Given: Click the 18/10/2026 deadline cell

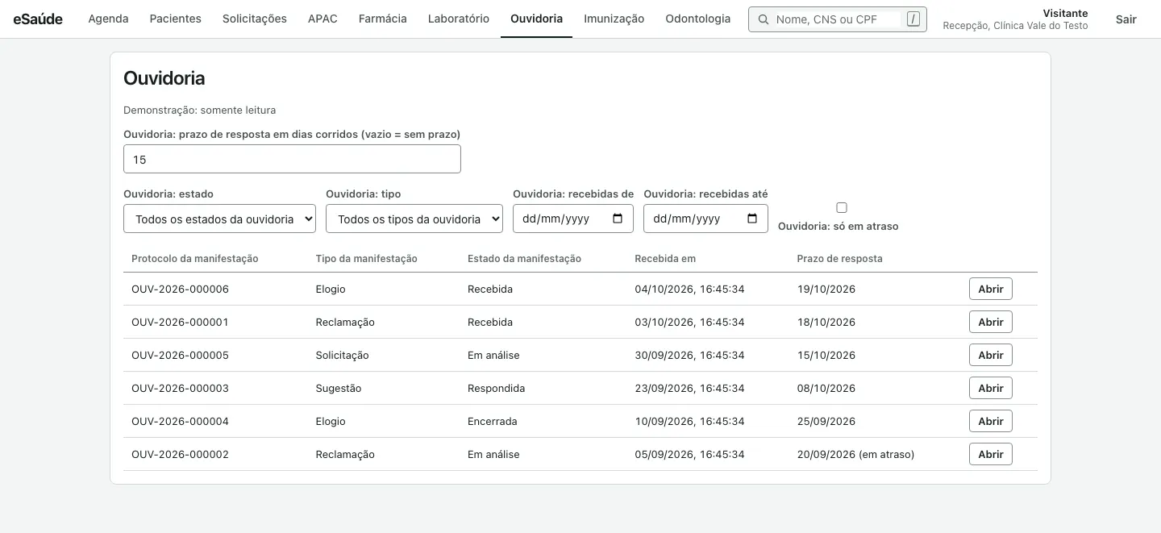Looking at the screenshot, I should tap(826, 322).
